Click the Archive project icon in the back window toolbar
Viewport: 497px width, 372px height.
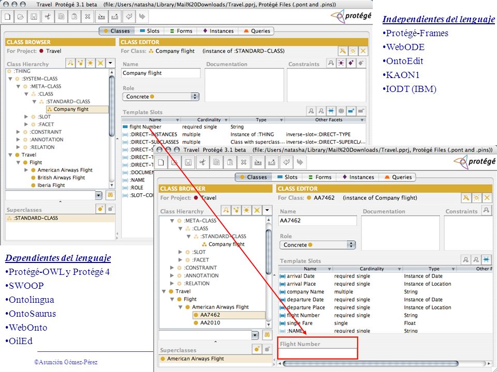101,17
